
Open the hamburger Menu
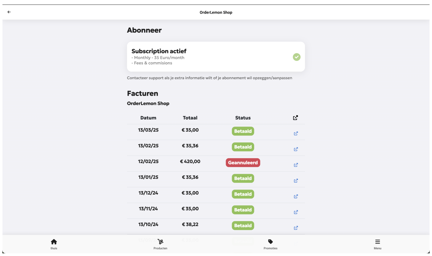click(x=377, y=244)
